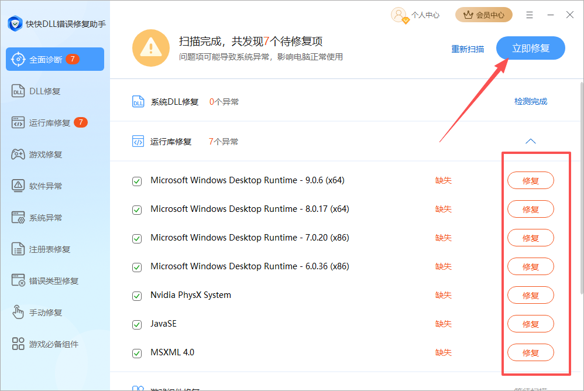Screen dimensions: 584x391
Task: Open the hamburger menu icon
Action: 529,15
